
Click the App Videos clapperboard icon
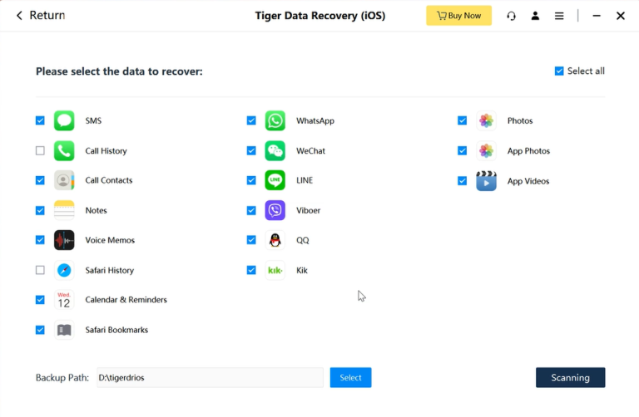(x=486, y=181)
